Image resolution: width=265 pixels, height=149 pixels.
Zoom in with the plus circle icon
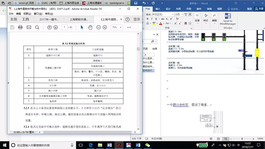pos(105,27)
